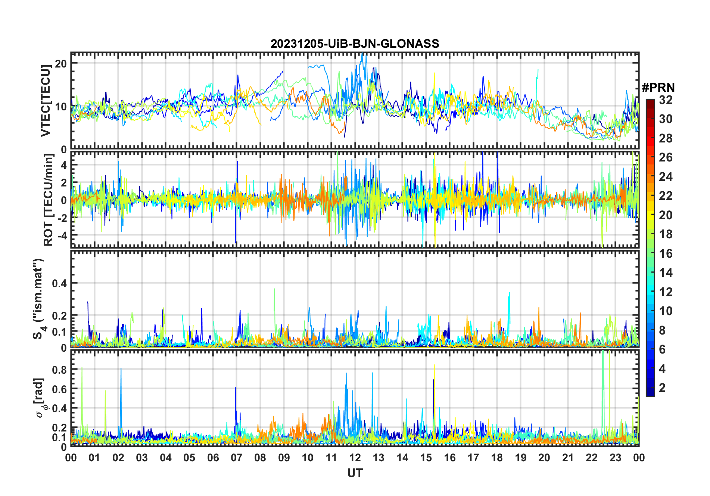Select the -4 tick on ROT axis
This screenshot has width=710, height=496.
(62, 235)
